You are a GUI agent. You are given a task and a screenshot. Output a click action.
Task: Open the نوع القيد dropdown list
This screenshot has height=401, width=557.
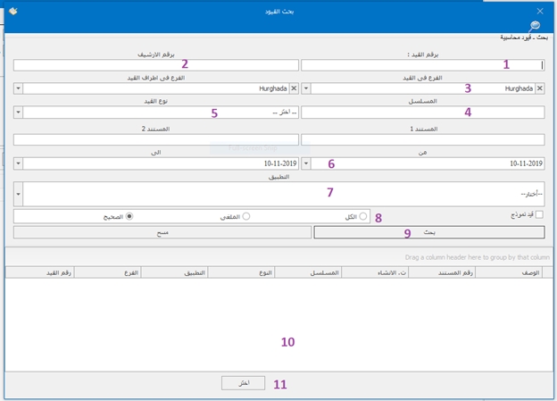click(19, 113)
